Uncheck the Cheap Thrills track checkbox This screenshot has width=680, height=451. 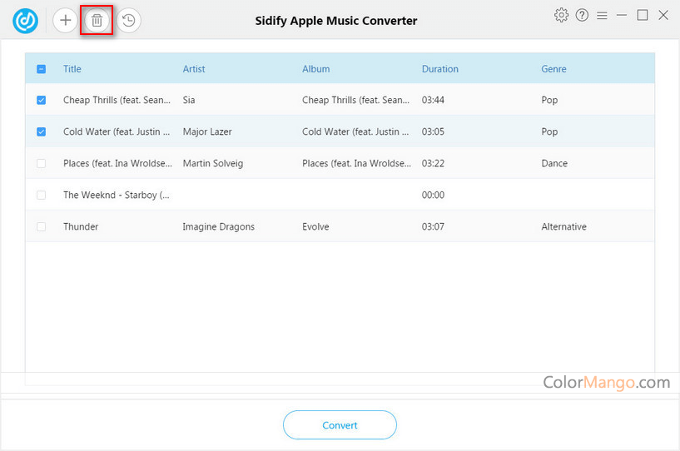tap(42, 100)
